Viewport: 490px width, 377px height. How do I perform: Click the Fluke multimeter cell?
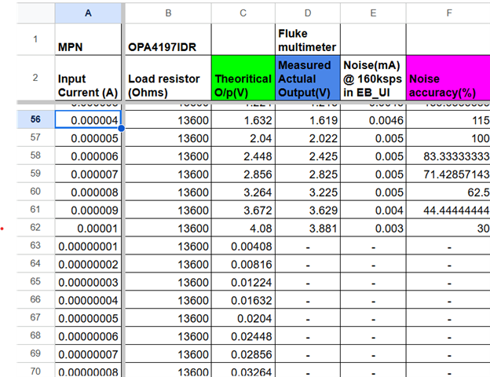click(x=308, y=39)
